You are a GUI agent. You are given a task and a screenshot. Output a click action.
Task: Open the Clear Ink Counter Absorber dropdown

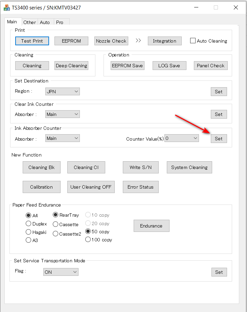pos(63,114)
